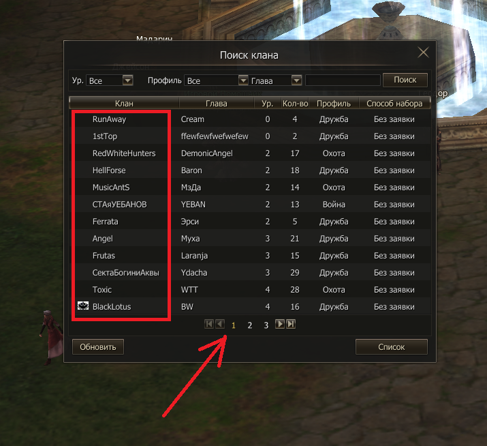Click the Обновить button
Viewport: 487px width, 446px height.
[x=98, y=347]
